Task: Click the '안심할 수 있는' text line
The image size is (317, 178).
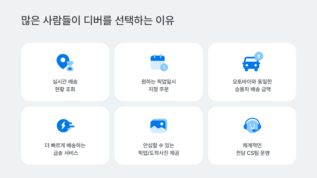Action: [x=158, y=145]
